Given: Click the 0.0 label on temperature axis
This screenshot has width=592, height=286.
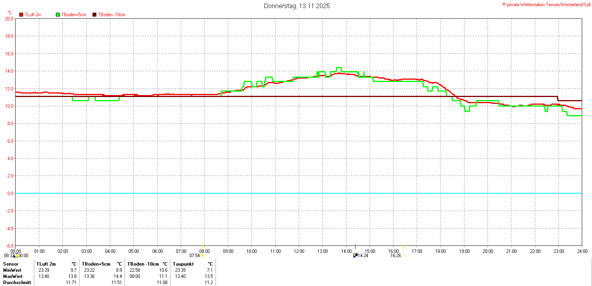Looking at the screenshot, I should pyautogui.click(x=9, y=193).
